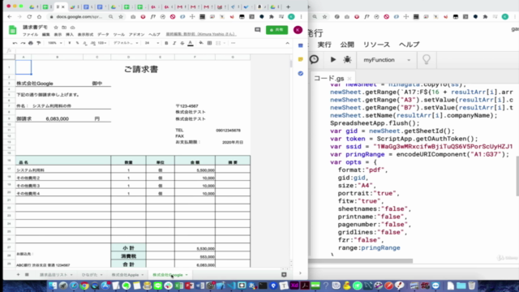Open the Tasks side panel icon
The height and width of the screenshot is (292, 519).
(301, 73)
